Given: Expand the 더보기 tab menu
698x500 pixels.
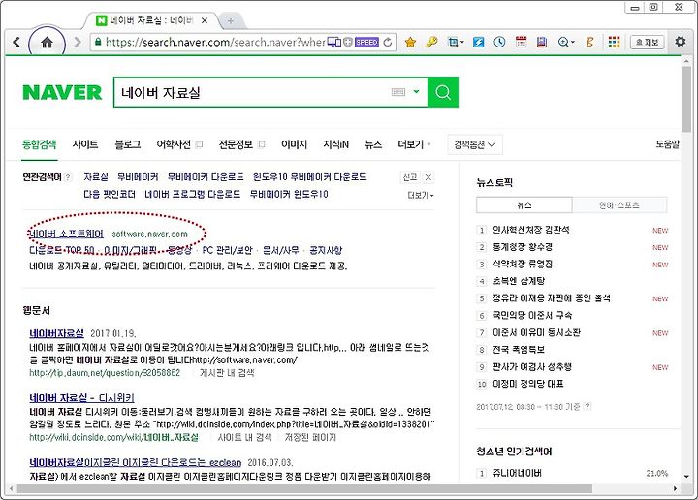Looking at the screenshot, I should [x=414, y=144].
